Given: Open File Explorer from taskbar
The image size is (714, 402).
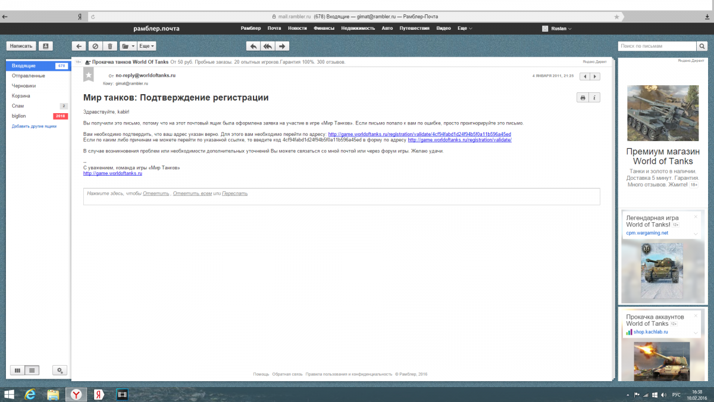Looking at the screenshot, I should pos(53,394).
